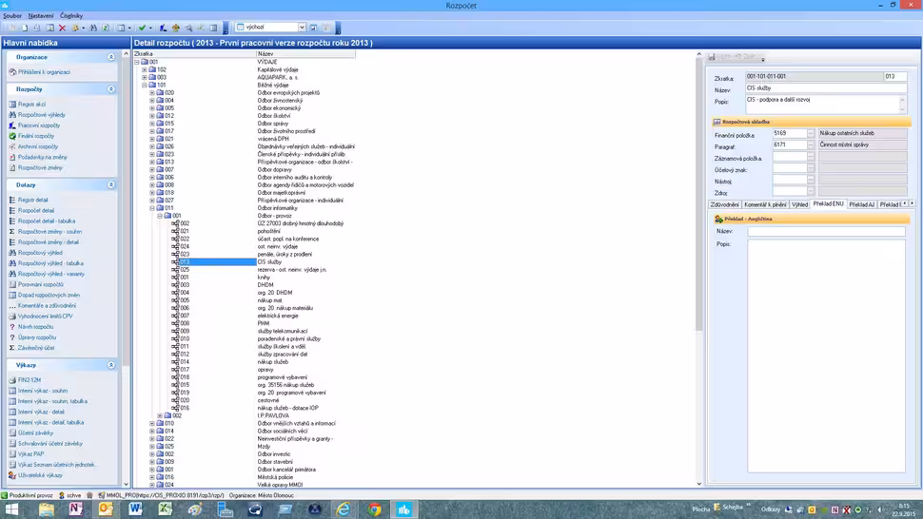Click the red X delete toolbar icon

(62, 28)
